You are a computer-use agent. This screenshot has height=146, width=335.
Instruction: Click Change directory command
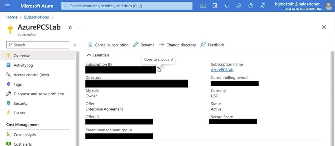pyautogui.click(x=177, y=45)
